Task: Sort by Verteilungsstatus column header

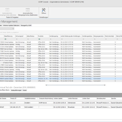Action: [87, 36]
